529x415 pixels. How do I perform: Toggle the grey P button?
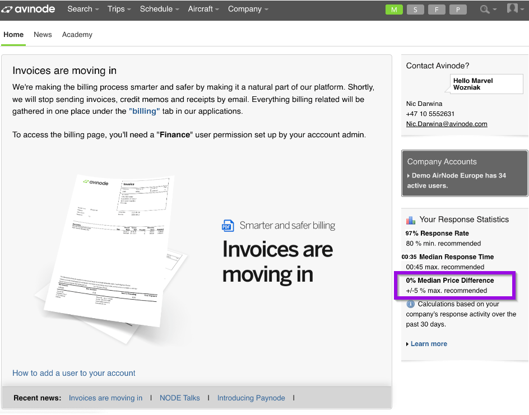(x=458, y=10)
